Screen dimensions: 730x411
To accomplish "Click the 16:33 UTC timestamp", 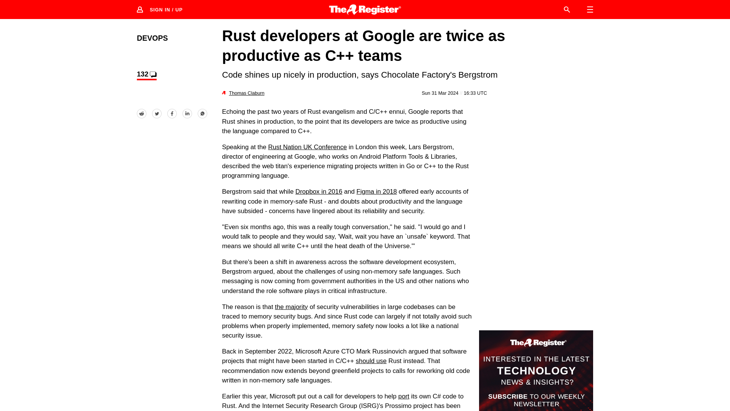I will [475, 93].
